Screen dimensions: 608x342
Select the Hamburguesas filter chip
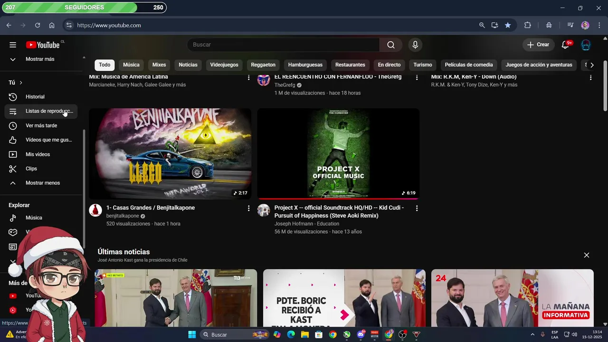[305, 65]
